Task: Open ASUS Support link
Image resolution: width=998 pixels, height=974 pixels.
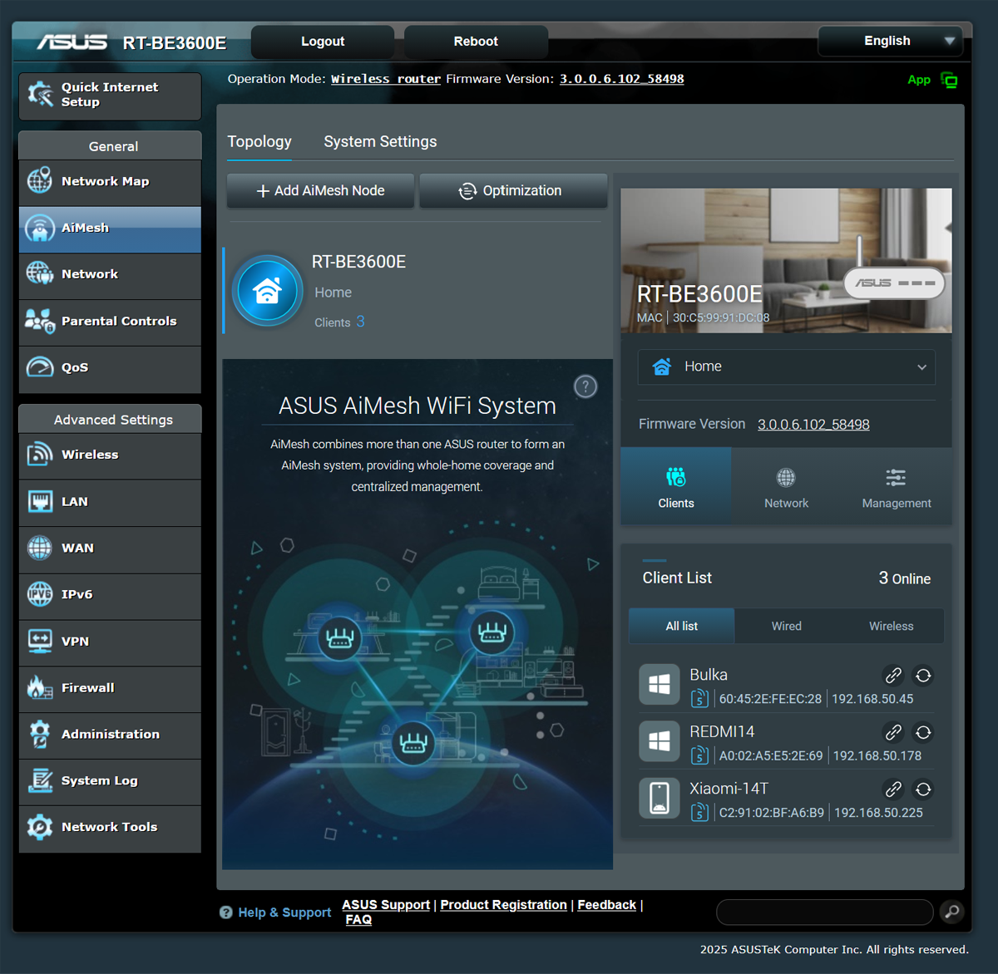Action: (386, 904)
